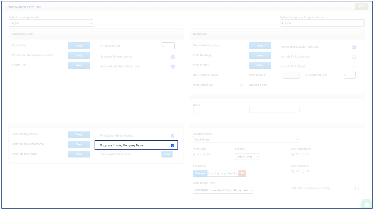This screenshot has height=210, width=374.
Task: Expand the JPEG format dropdown
Action: coord(247,156)
